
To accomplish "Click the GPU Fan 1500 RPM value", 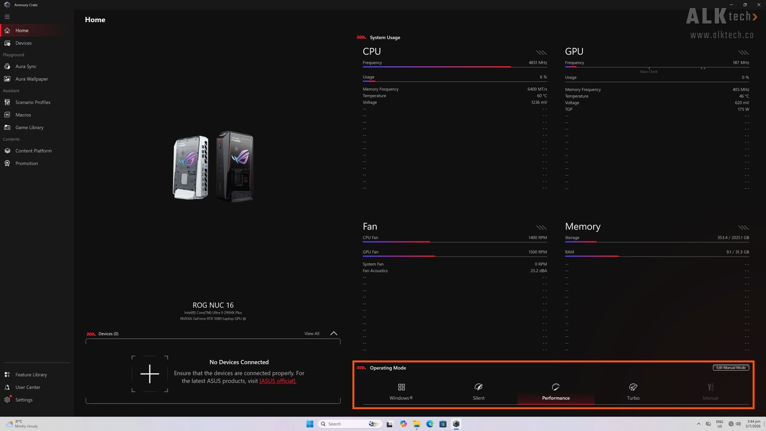I will tap(538, 252).
